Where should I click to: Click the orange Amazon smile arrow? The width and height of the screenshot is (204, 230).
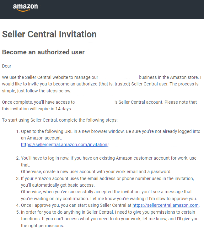[24, 10]
